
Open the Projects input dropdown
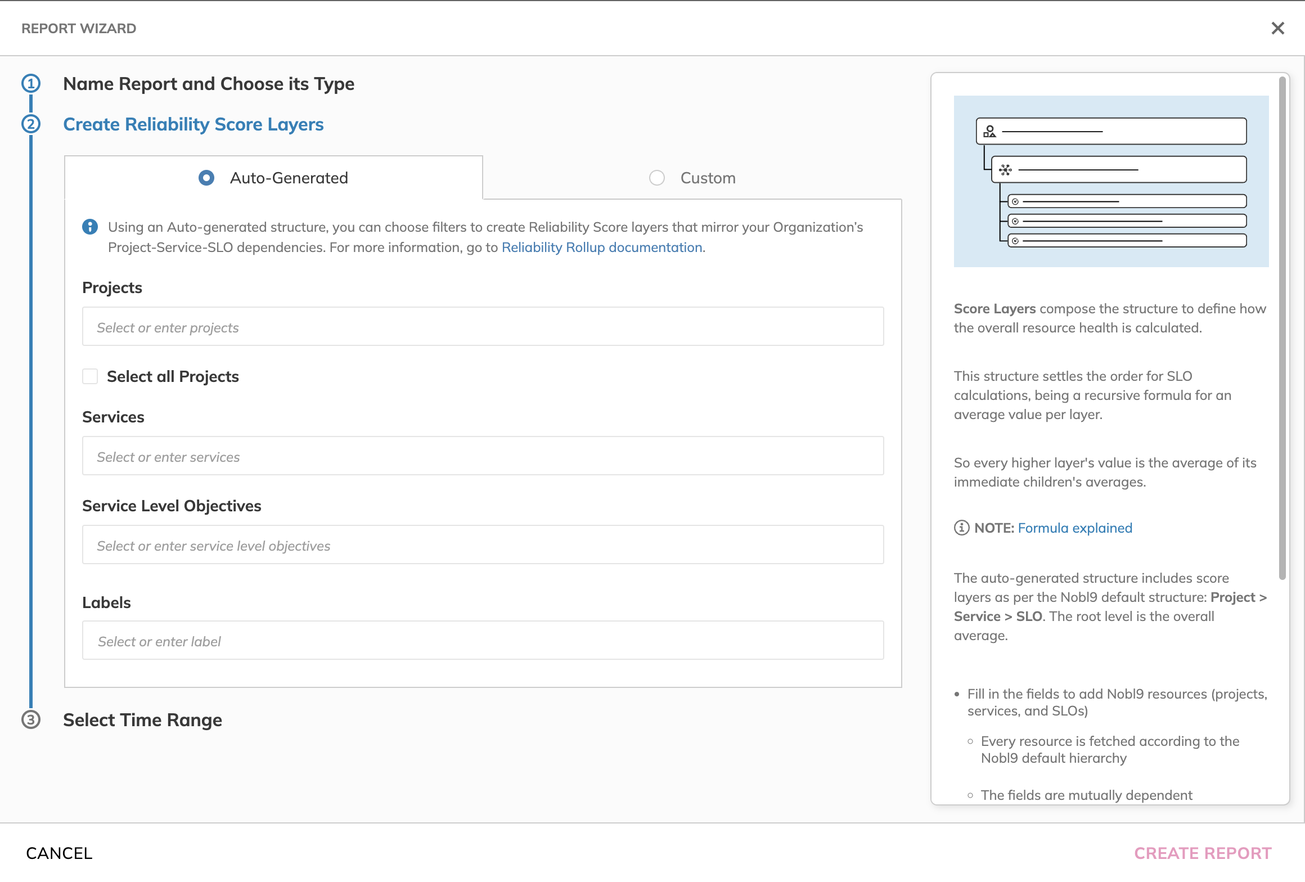coord(482,326)
